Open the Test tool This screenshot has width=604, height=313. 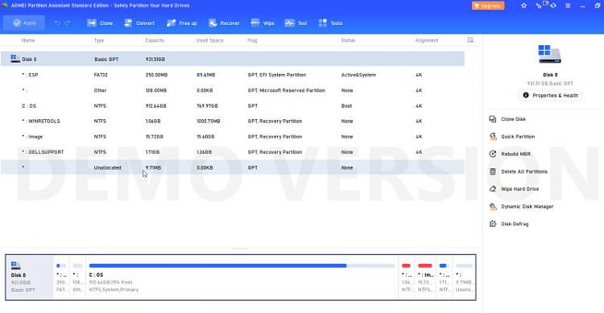(296, 23)
